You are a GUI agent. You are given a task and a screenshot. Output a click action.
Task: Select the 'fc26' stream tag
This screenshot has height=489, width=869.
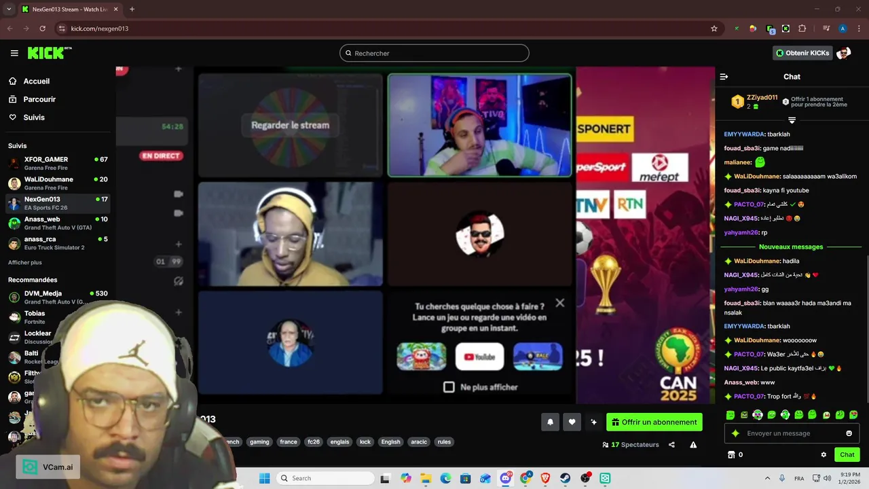tap(314, 441)
